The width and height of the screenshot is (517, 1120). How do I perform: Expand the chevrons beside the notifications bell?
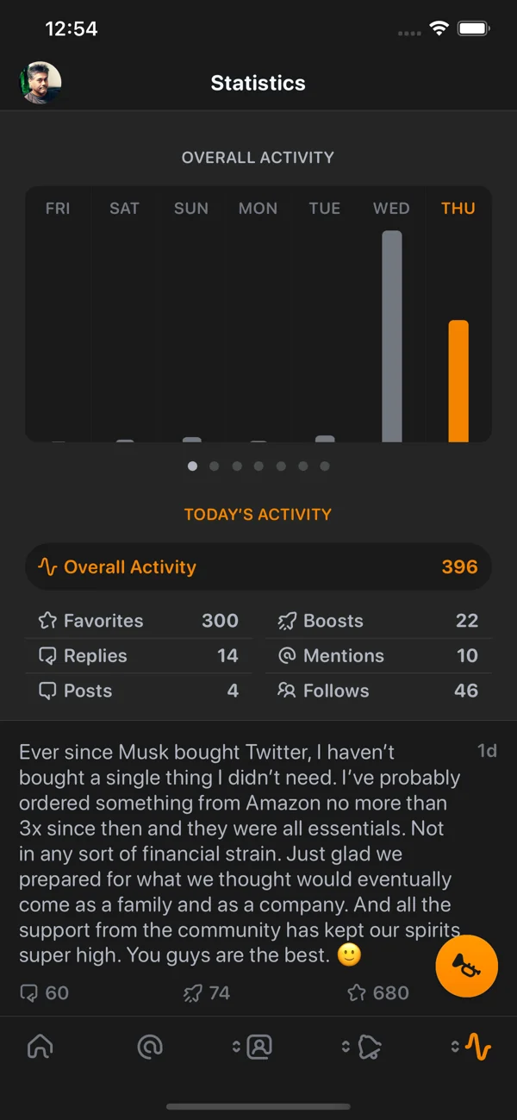[346, 1046]
